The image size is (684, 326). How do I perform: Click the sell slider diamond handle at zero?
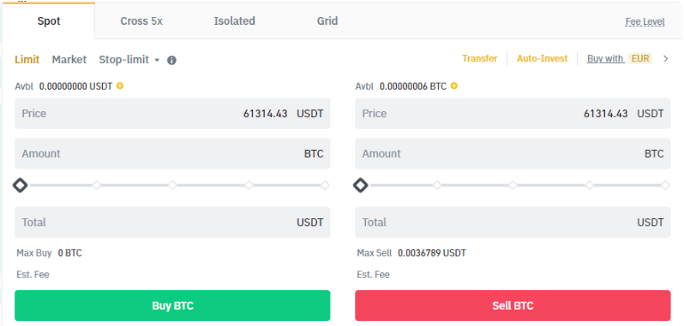pos(360,186)
